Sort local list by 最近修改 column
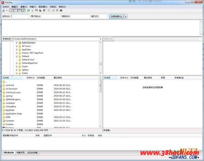Image resolution: width=204 pixels, height=161 pixels. tap(63, 78)
